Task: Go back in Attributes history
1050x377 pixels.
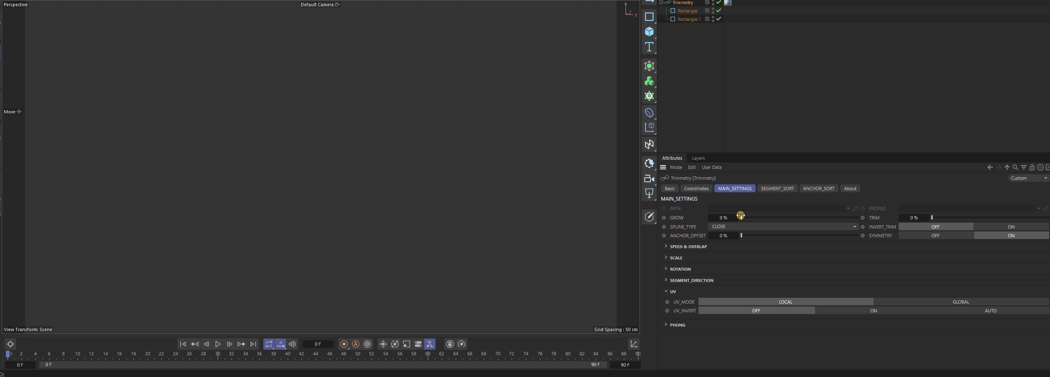Action: point(990,167)
